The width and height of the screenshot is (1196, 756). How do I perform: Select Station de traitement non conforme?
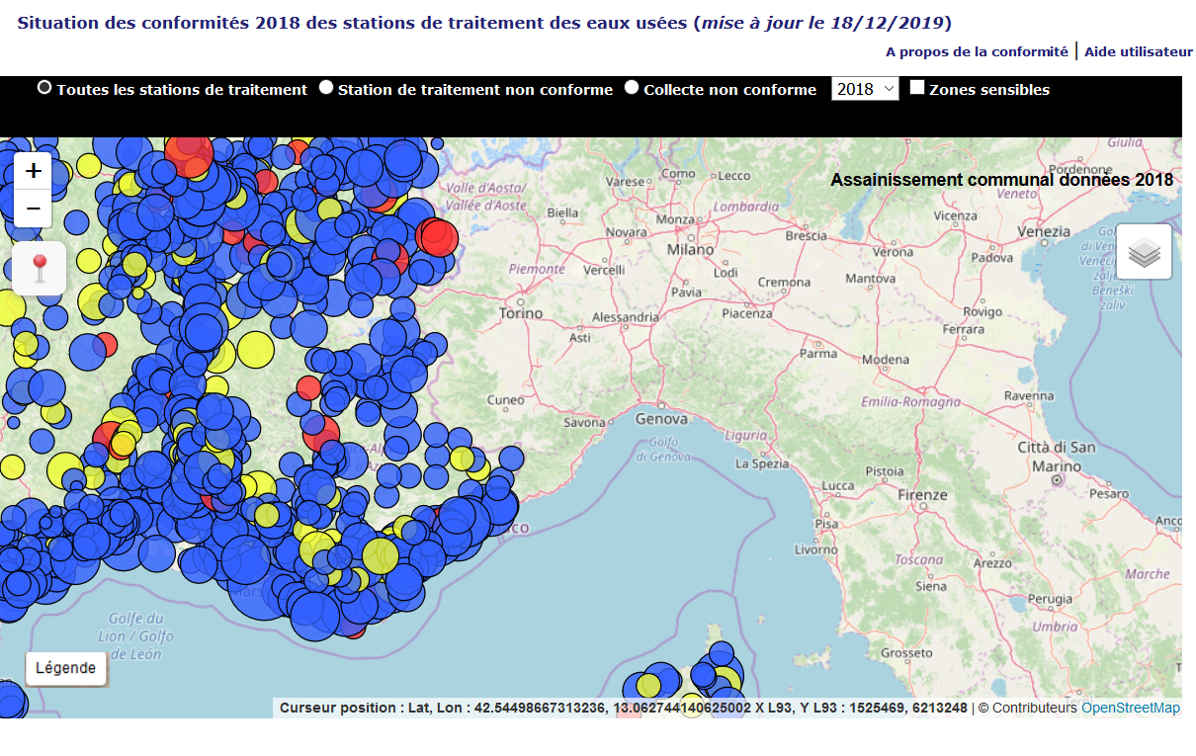tap(326, 88)
